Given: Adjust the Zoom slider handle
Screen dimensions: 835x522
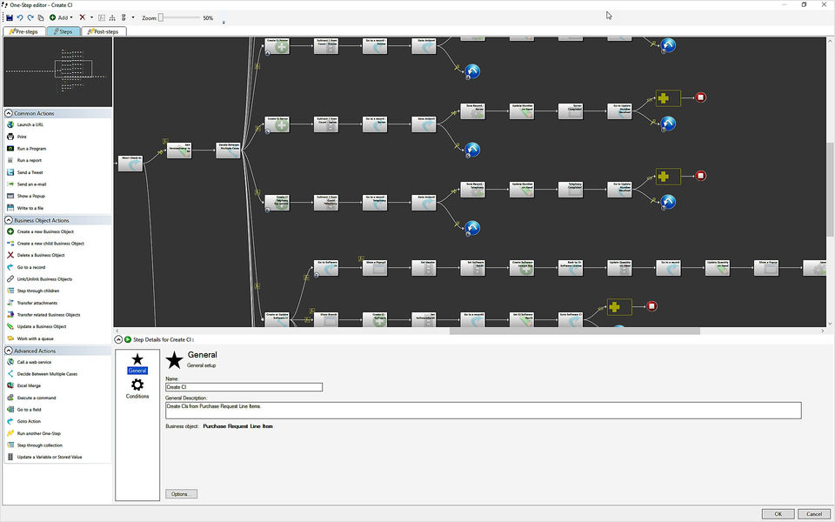Looking at the screenshot, I should 160,17.
